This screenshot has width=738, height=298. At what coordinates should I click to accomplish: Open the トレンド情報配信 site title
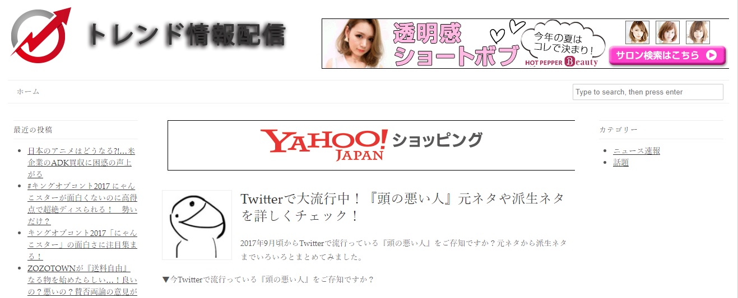186,36
